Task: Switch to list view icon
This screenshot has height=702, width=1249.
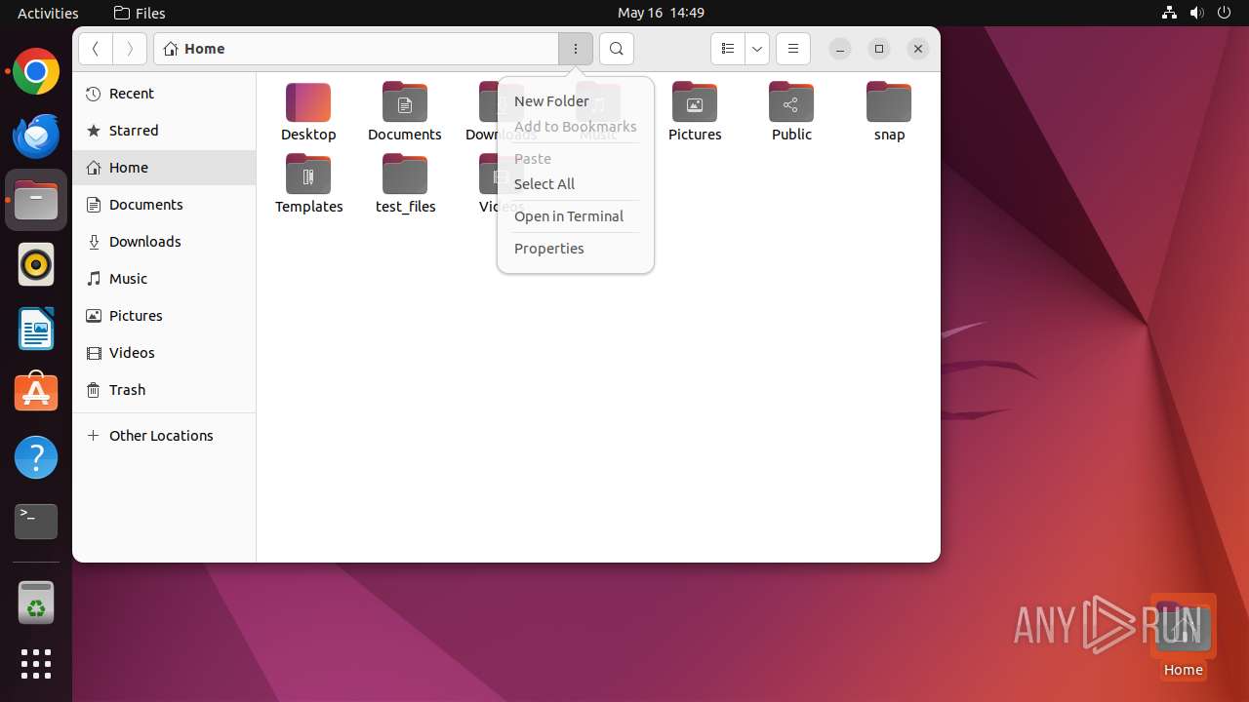Action: (728, 49)
